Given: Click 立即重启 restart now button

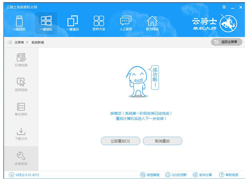Looking at the screenshot, I should point(120,141).
